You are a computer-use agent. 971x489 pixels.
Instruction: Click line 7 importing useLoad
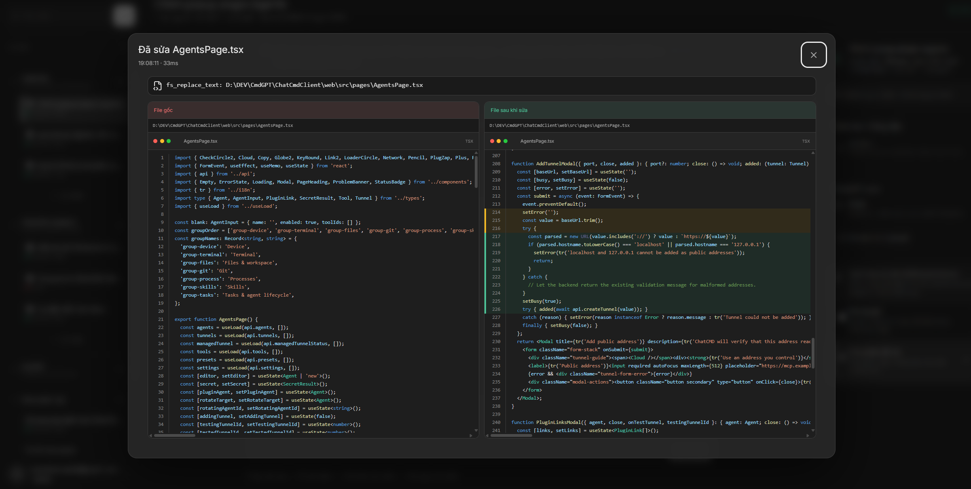(226, 206)
